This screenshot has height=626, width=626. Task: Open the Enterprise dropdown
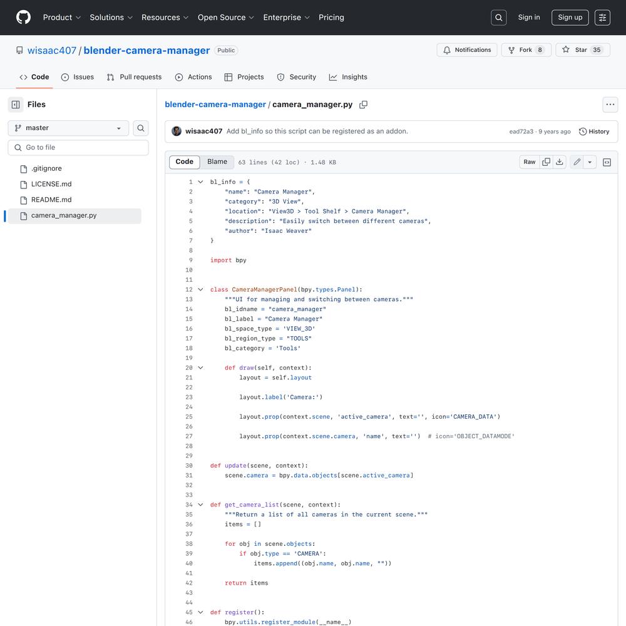tap(286, 18)
